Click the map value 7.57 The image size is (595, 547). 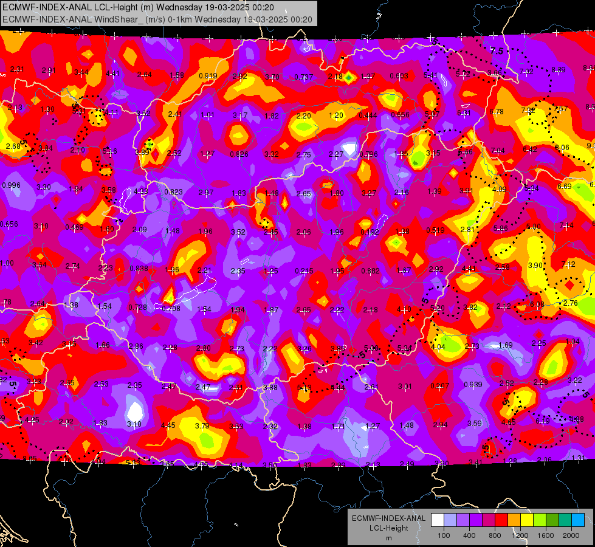561,109
